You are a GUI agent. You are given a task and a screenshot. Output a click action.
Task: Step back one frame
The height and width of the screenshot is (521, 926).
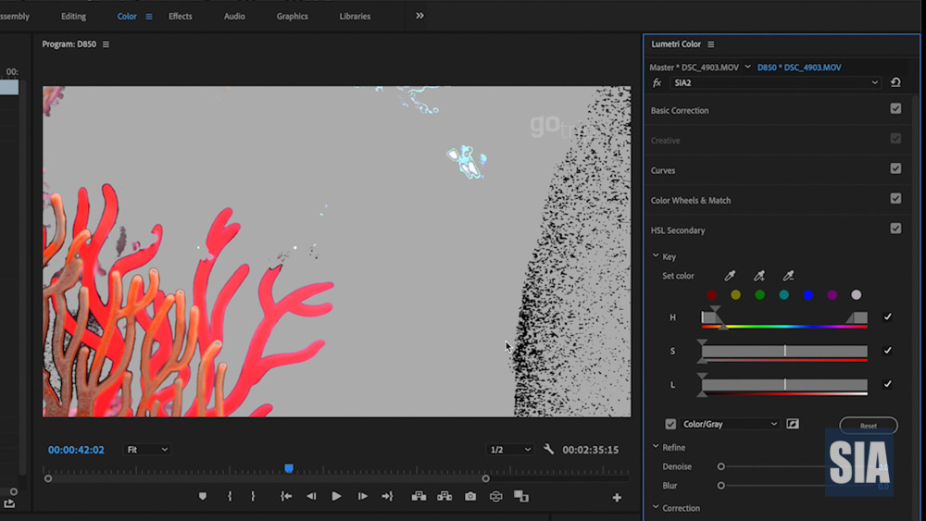(311, 496)
